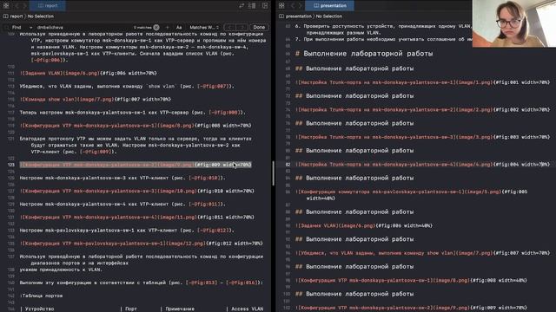The width and height of the screenshot is (556, 312).
Task: Jump to previous find match
Action: (x=229, y=27)
